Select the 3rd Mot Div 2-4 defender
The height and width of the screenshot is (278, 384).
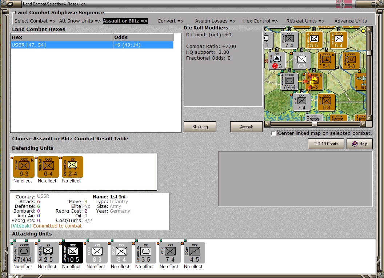[72, 167]
